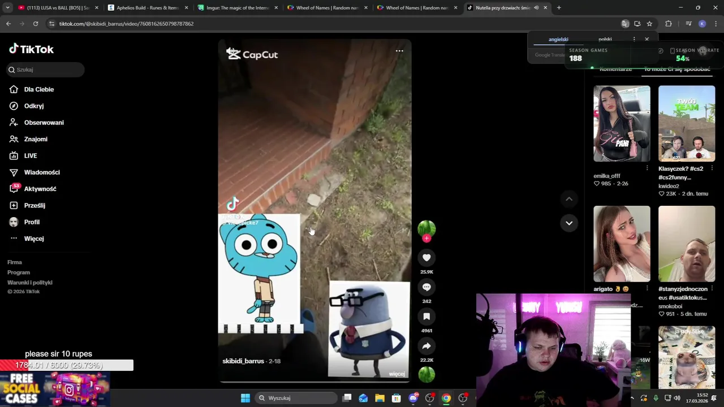Click the Wyszukaj taskbar search box
724x407 pixels.
coord(296,398)
